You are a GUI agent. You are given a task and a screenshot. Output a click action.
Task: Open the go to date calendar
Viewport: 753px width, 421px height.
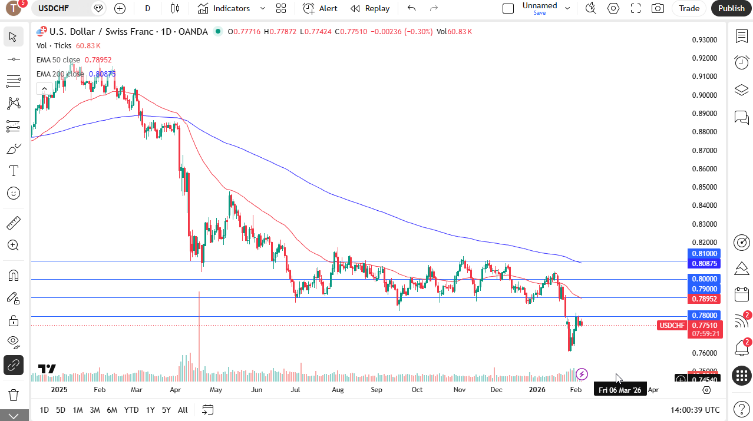207,409
